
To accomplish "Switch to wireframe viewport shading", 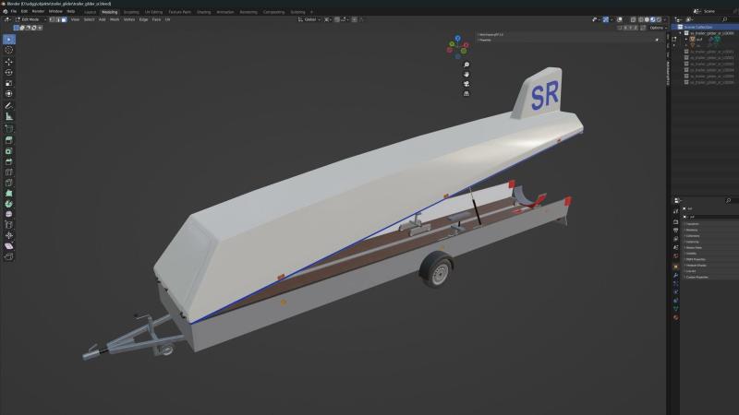I will [x=640, y=19].
